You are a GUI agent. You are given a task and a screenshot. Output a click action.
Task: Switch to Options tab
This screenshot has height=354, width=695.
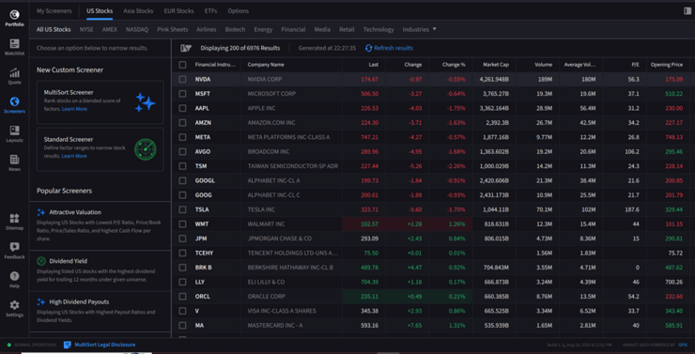pos(238,10)
